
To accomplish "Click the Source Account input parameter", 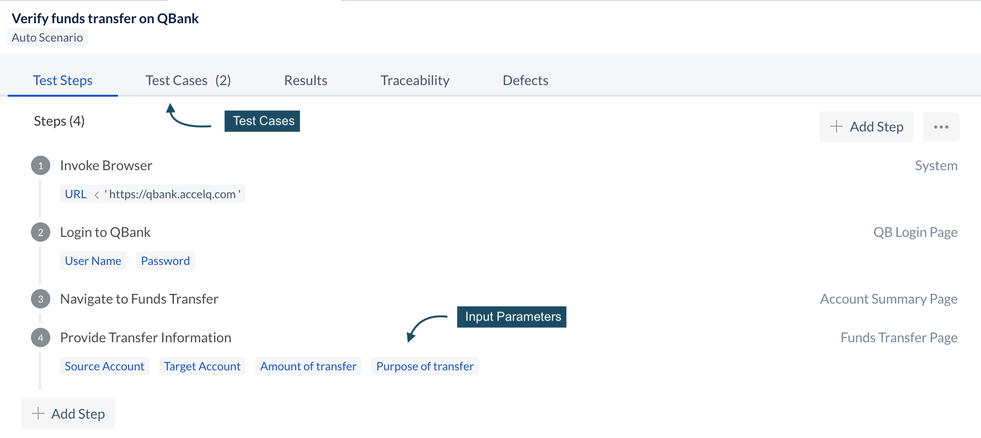I will [105, 366].
